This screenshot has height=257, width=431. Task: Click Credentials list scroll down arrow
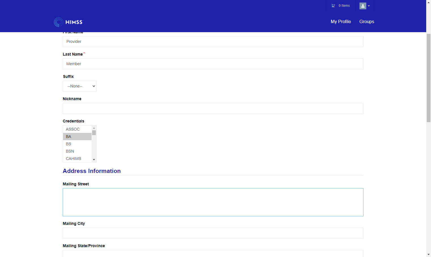click(94, 160)
